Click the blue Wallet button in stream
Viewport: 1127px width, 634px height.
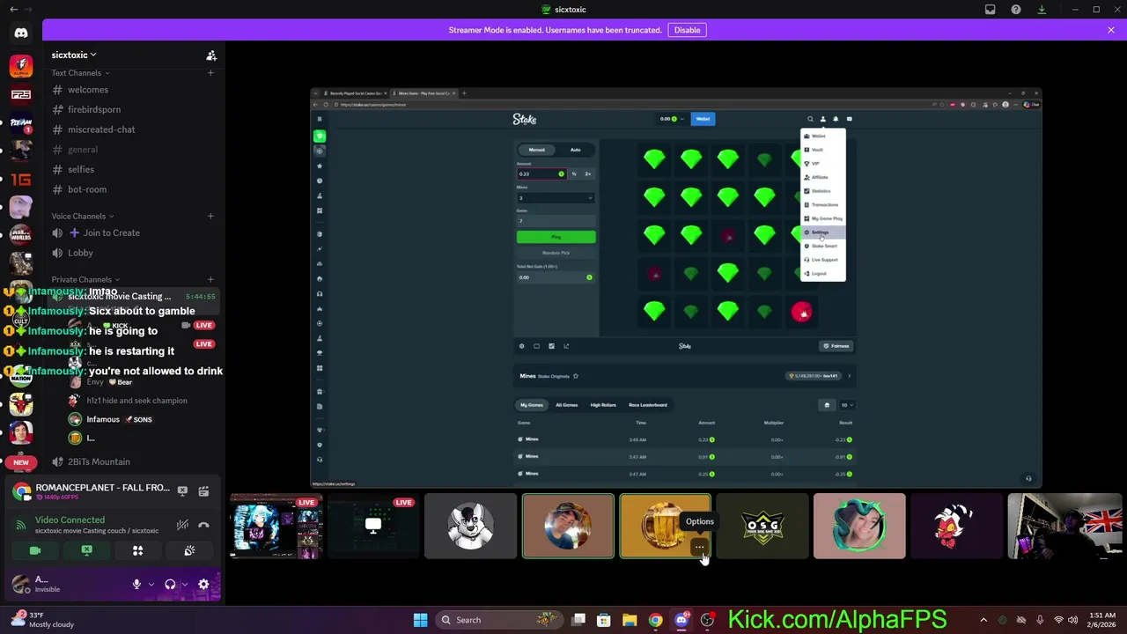(703, 119)
